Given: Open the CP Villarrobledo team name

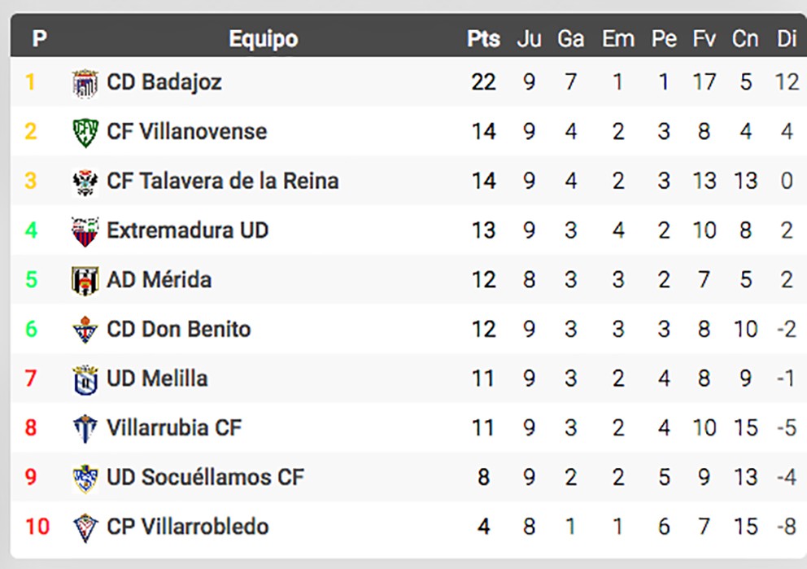Looking at the screenshot, I should [187, 526].
